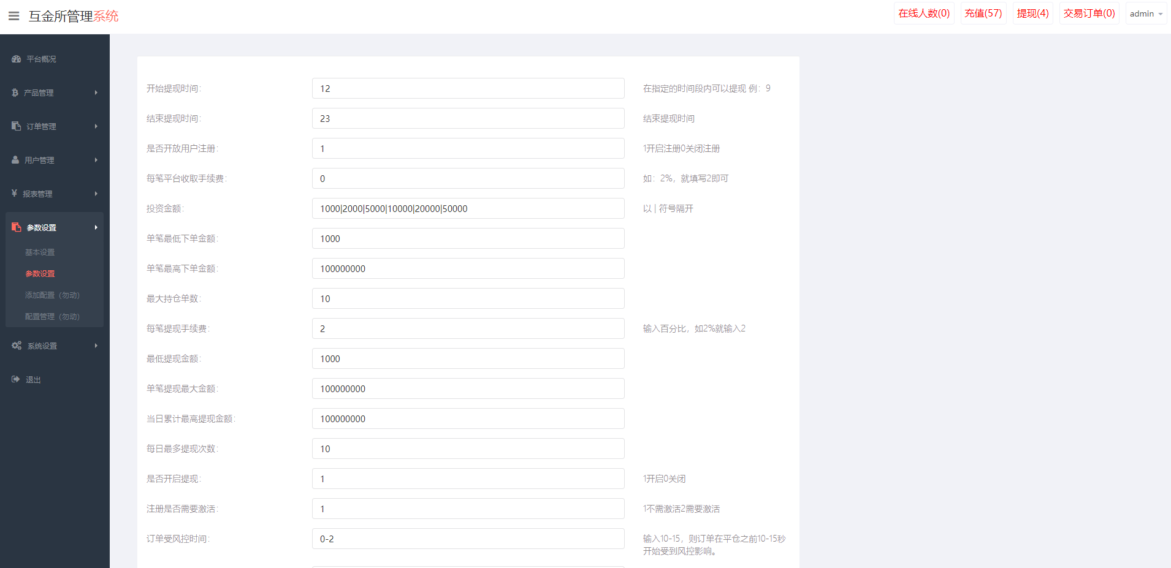Click the 产品管理 coin icon
Image resolution: width=1171 pixels, height=568 pixels.
pyautogui.click(x=15, y=93)
